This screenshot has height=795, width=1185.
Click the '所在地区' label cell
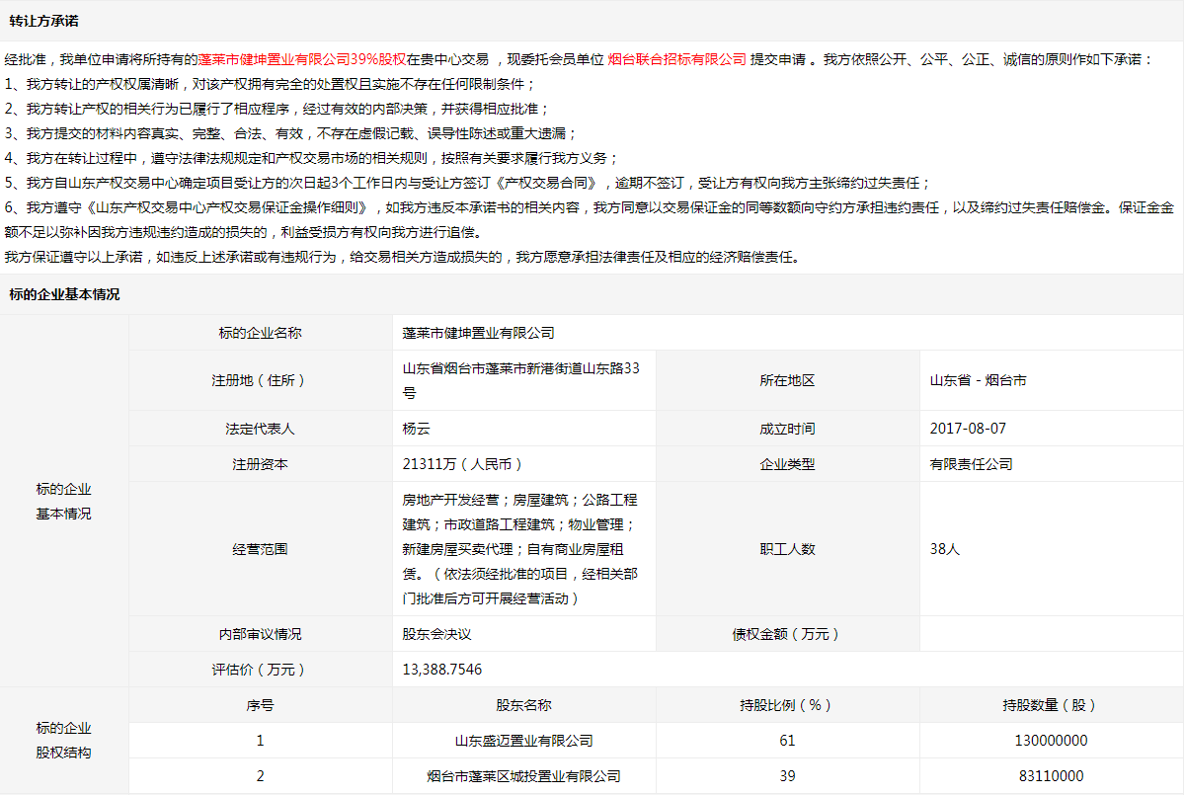(788, 380)
